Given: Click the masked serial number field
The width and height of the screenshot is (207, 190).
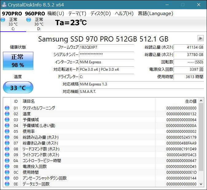Looking at the screenshot, I should (106, 54).
